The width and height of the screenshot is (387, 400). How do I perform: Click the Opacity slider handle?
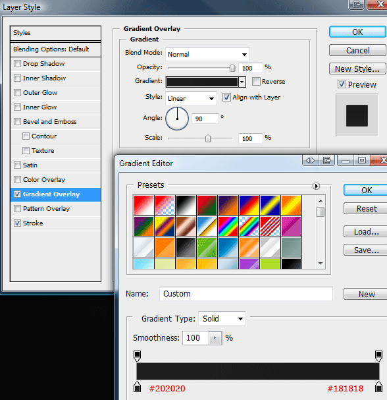(x=232, y=68)
